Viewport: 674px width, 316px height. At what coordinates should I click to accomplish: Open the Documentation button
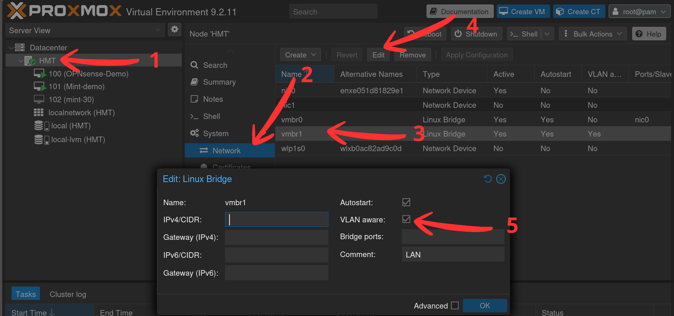(460, 11)
